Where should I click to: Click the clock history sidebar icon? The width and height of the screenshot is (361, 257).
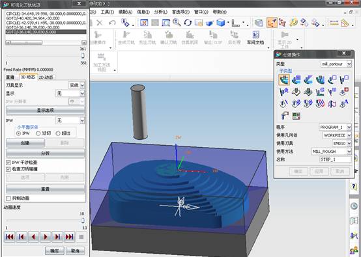tap(354, 206)
